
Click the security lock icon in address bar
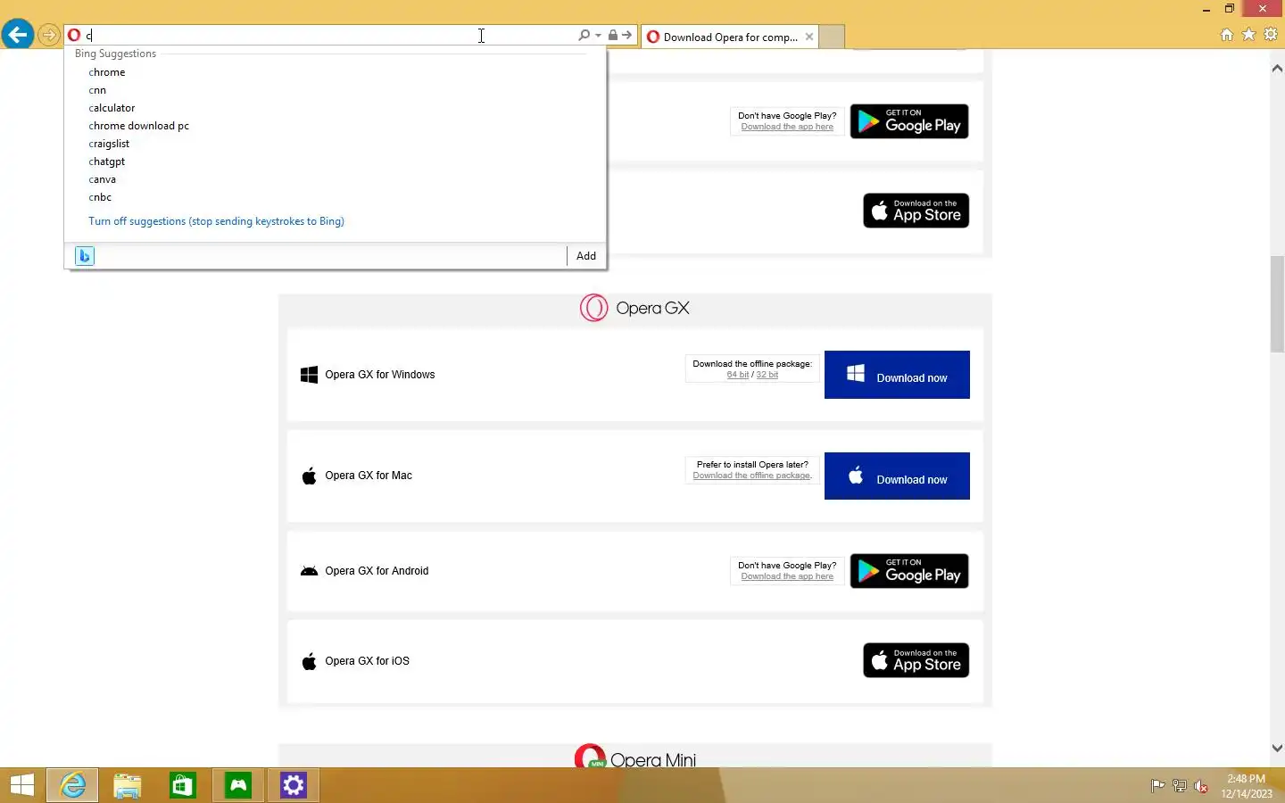click(613, 36)
